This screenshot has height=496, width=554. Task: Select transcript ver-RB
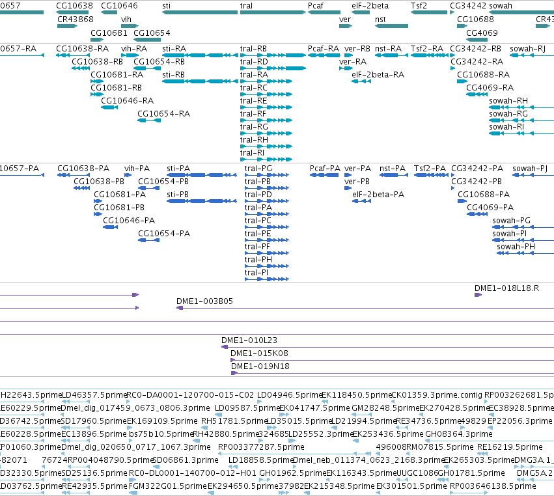tap(348, 55)
